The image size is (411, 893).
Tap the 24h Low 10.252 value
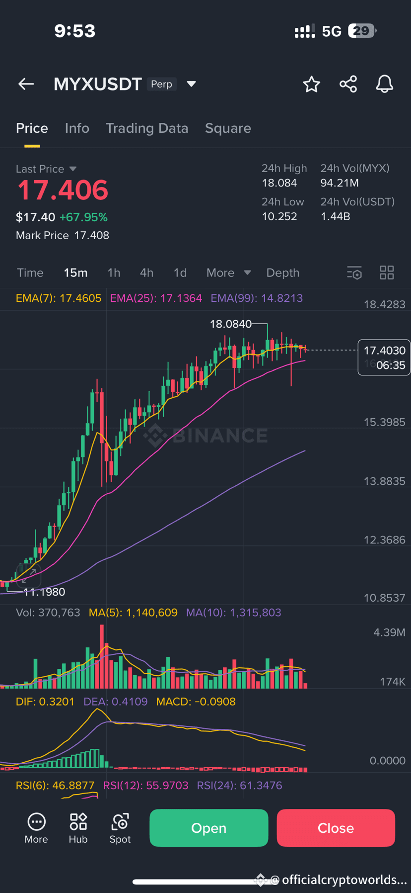tap(279, 217)
